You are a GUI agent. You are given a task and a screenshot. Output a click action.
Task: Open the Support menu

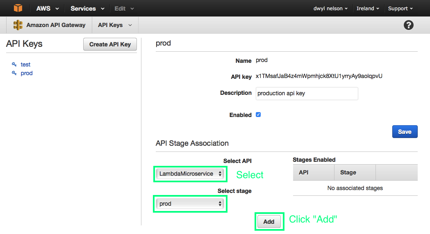[x=400, y=9]
